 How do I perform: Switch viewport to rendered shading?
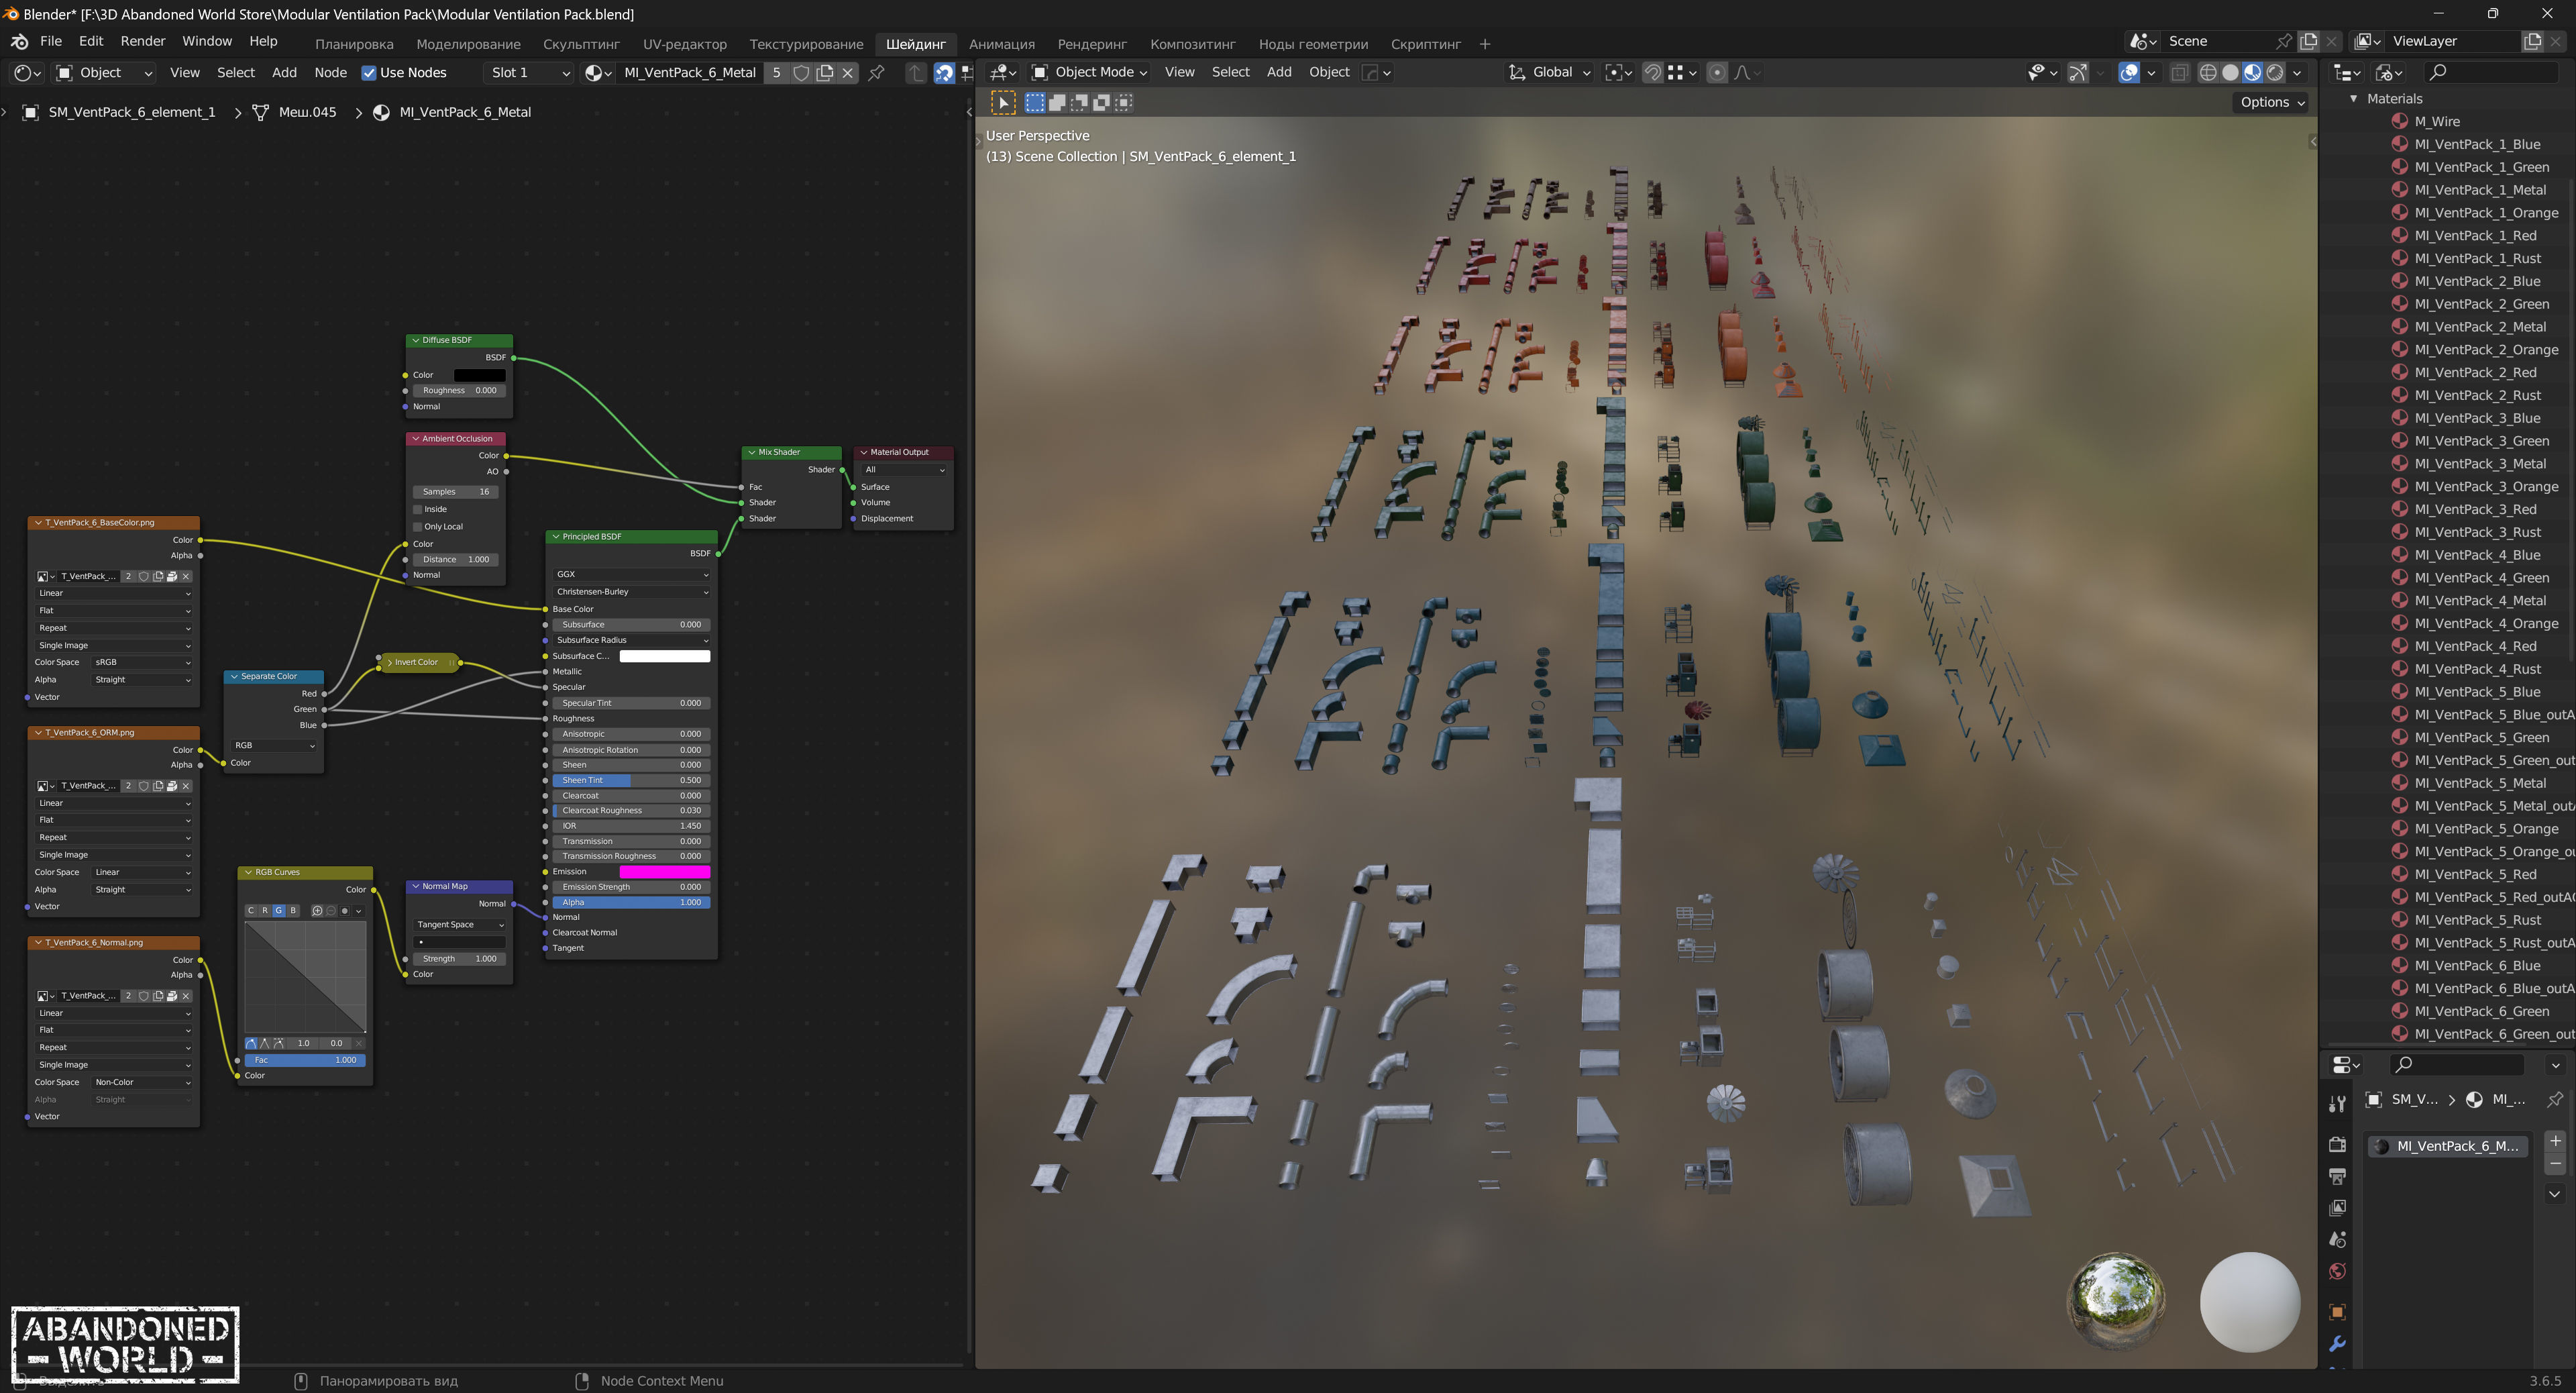(x=2275, y=72)
